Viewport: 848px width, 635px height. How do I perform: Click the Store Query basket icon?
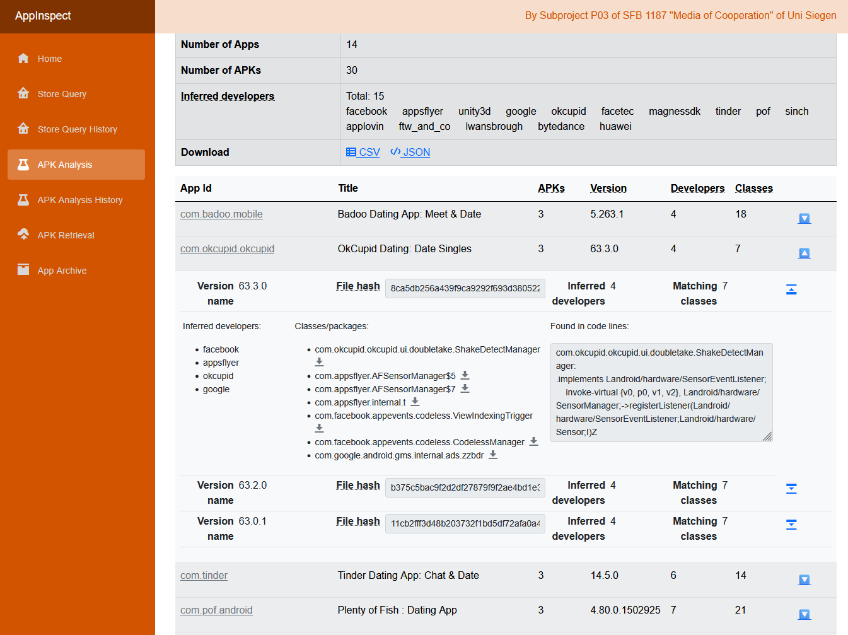click(23, 93)
